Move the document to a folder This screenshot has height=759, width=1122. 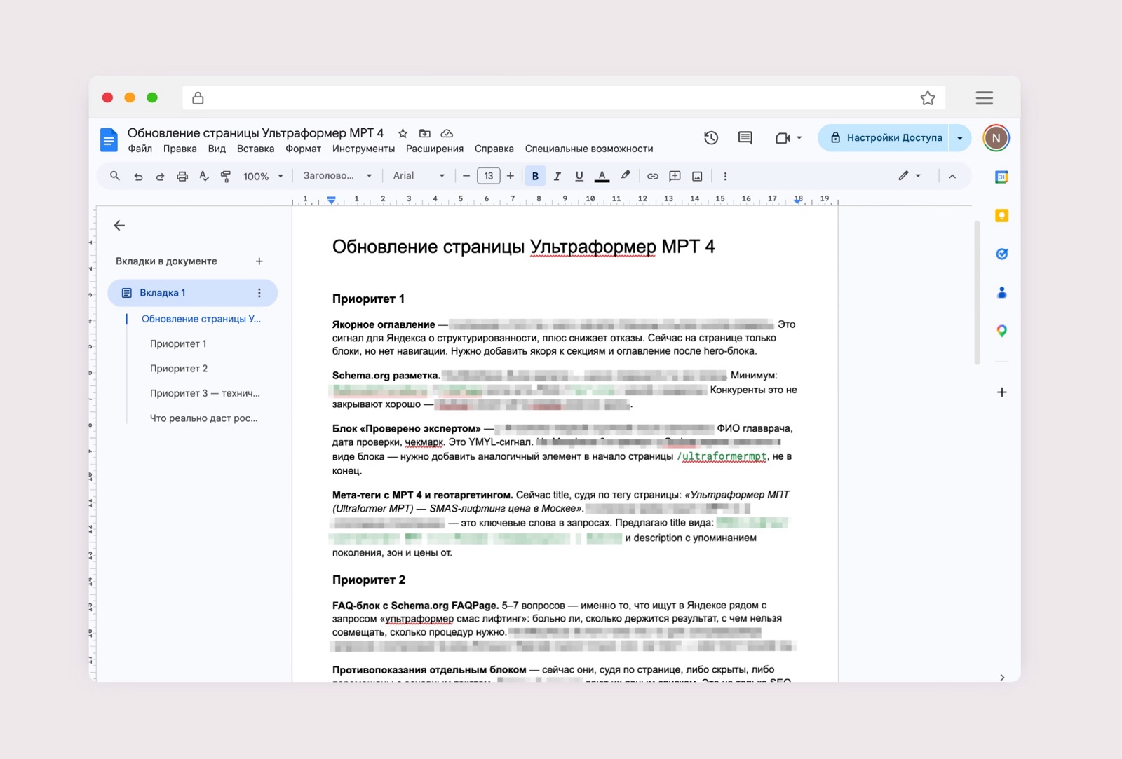[425, 133]
